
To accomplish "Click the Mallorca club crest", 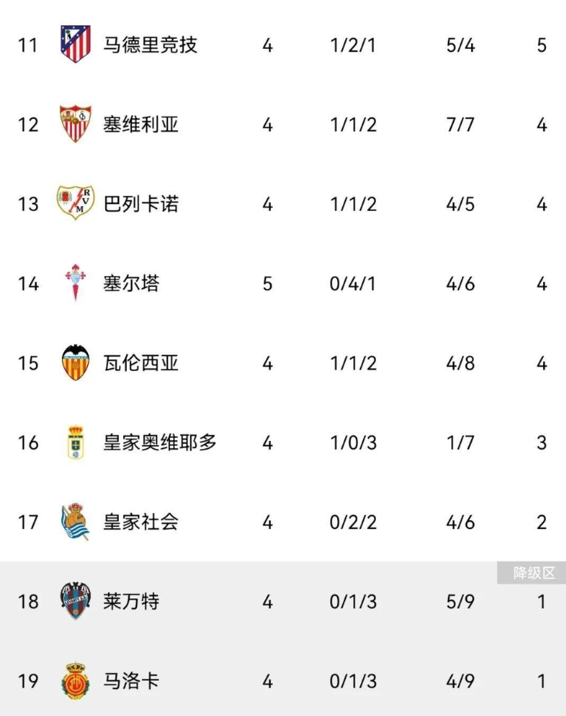I will [x=75, y=680].
